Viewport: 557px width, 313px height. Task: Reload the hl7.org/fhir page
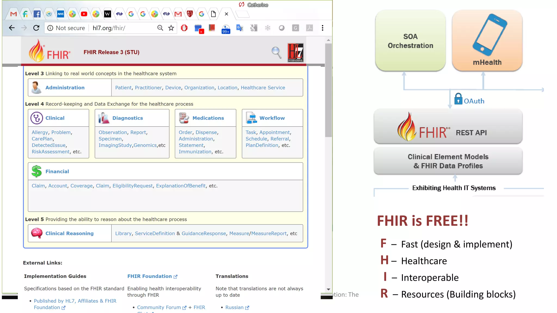pyautogui.click(x=36, y=28)
